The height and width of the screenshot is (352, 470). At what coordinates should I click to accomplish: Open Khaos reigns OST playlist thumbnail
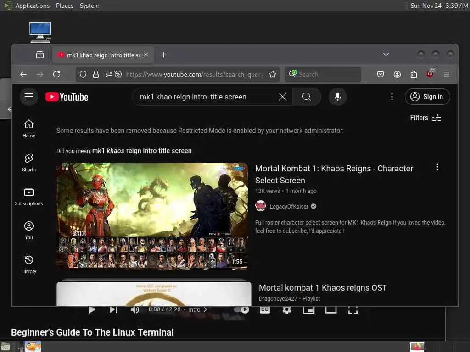[154, 293]
